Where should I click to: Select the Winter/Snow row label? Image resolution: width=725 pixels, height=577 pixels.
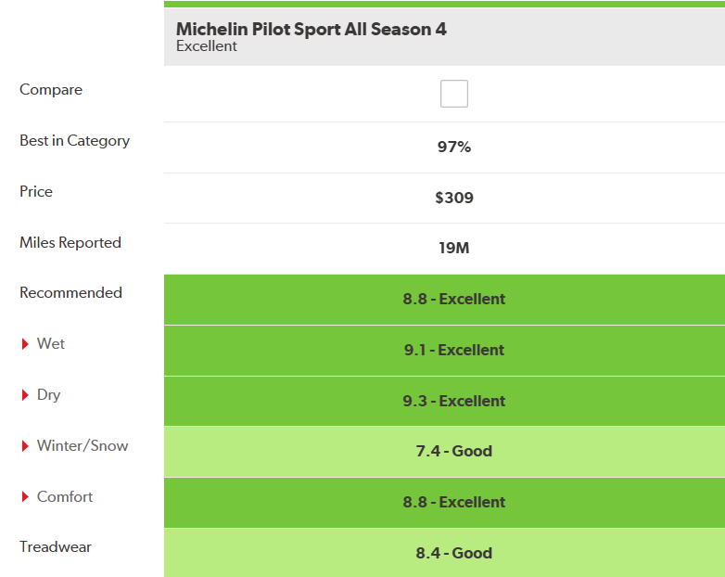pos(83,446)
